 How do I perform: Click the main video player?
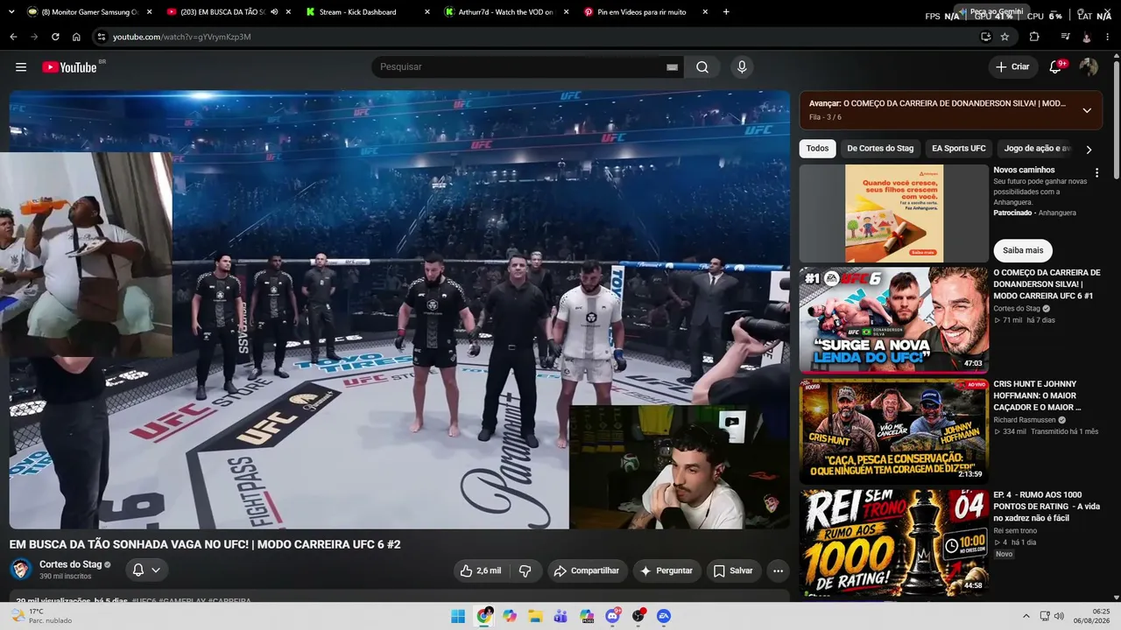click(x=399, y=310)
